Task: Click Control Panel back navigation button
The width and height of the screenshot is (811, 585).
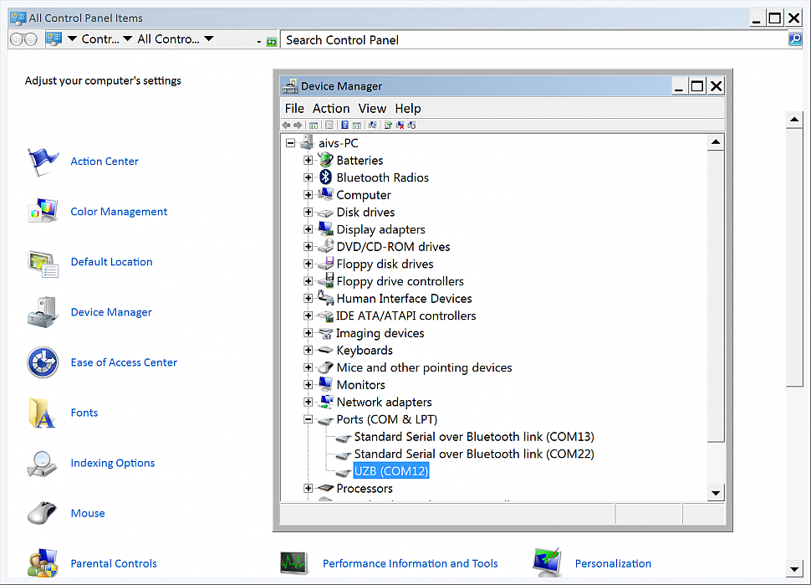Action: (x=17, y=39)
